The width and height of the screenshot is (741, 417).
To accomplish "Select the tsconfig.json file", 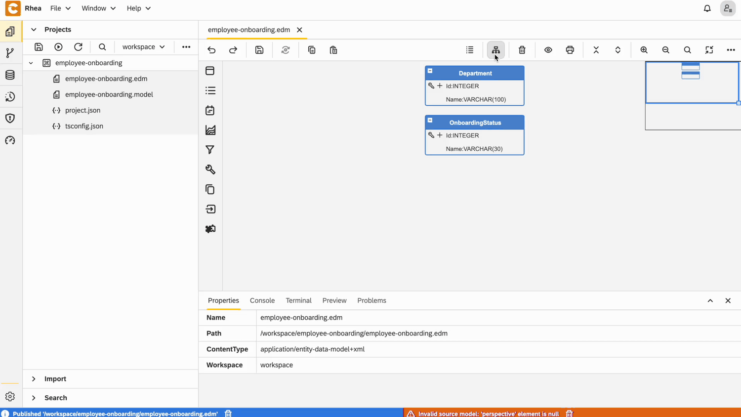I will pyautogui.click(x=84, y=126).
